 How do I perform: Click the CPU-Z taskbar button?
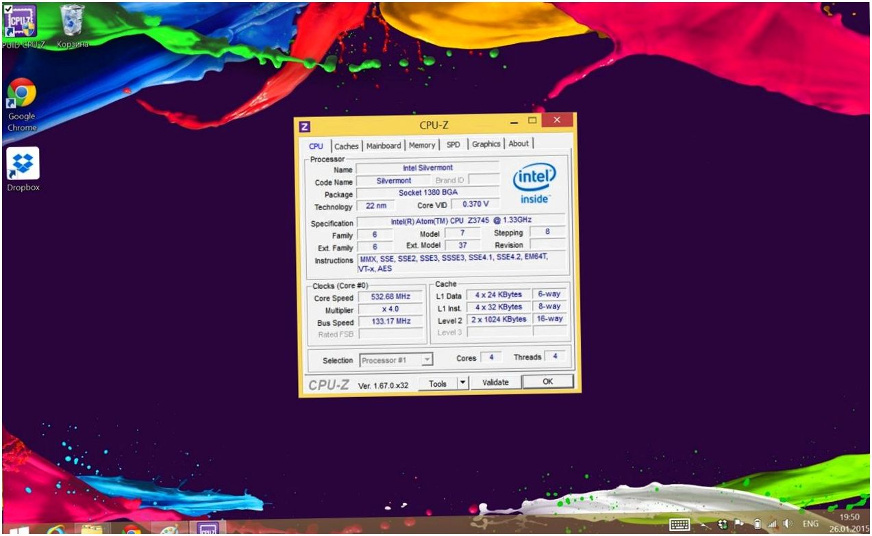[208, 528]
